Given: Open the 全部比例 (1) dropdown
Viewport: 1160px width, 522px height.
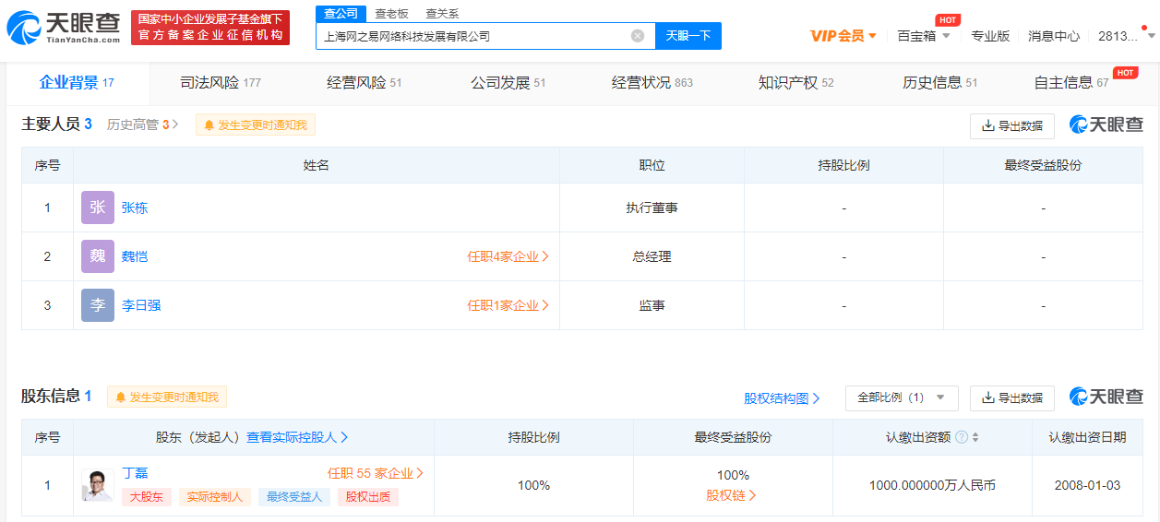Looking at the screenshot, I should 902,398.
